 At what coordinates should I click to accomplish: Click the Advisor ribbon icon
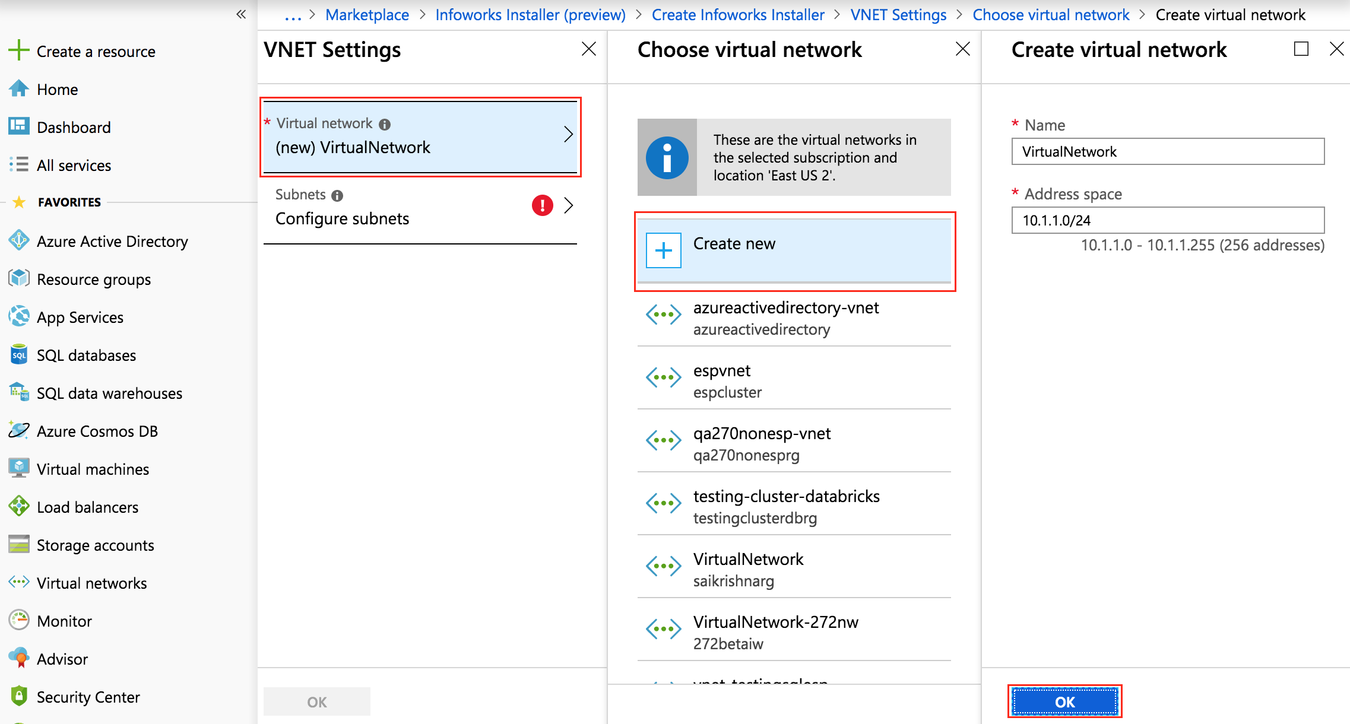19,658
